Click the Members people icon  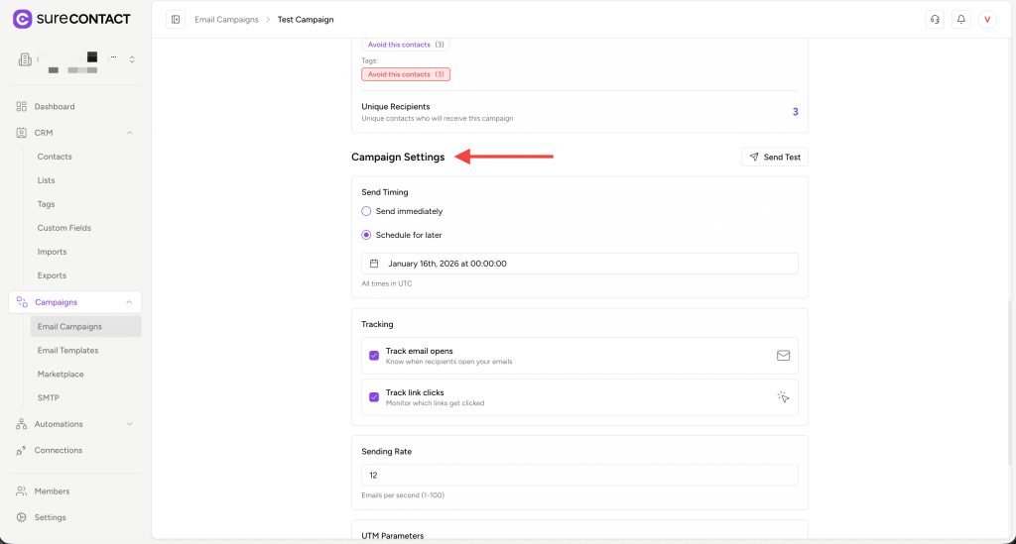22,490
